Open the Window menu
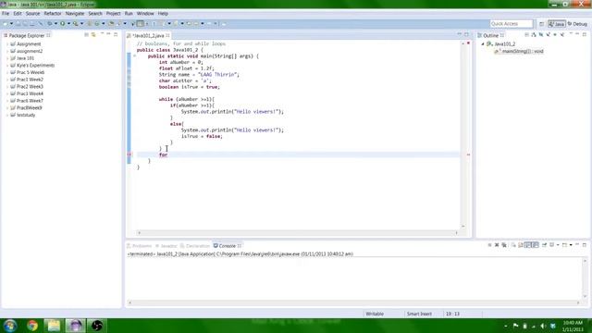 145,14
